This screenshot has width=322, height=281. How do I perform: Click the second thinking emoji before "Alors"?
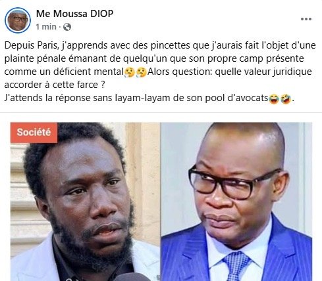point(142,72)
